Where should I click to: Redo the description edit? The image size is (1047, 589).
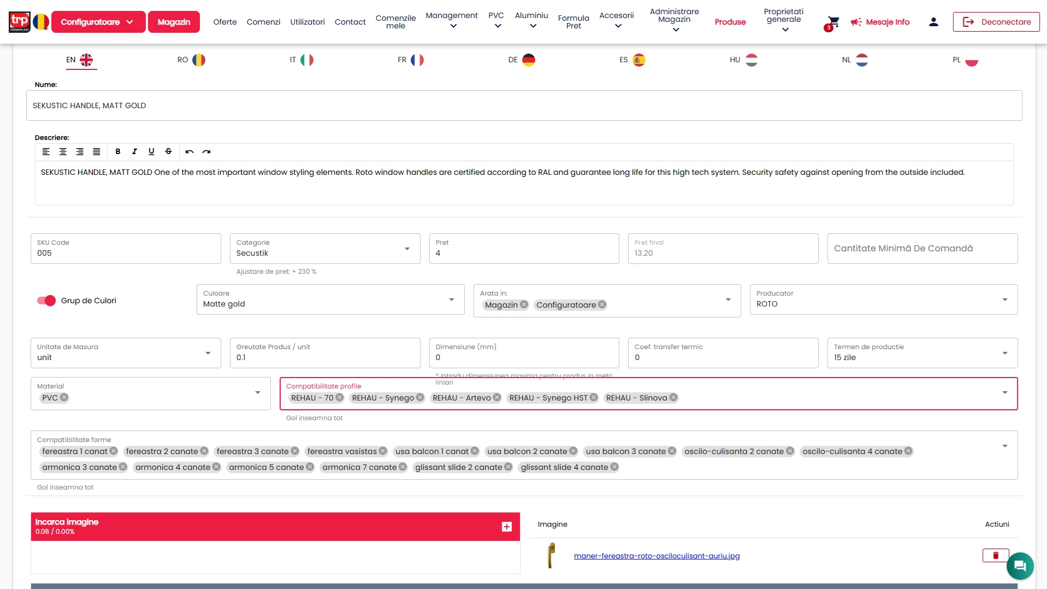[x=206, y=151]
